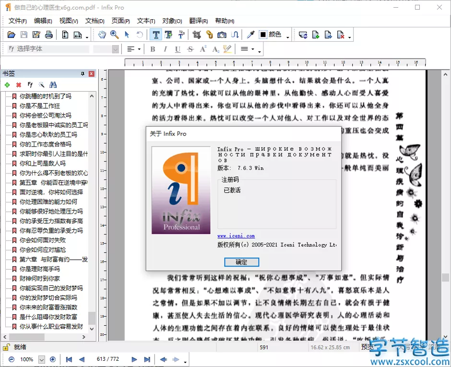Click the black 颜色 color swatch
The image size is (451, 367).
[x=262, y=35]
